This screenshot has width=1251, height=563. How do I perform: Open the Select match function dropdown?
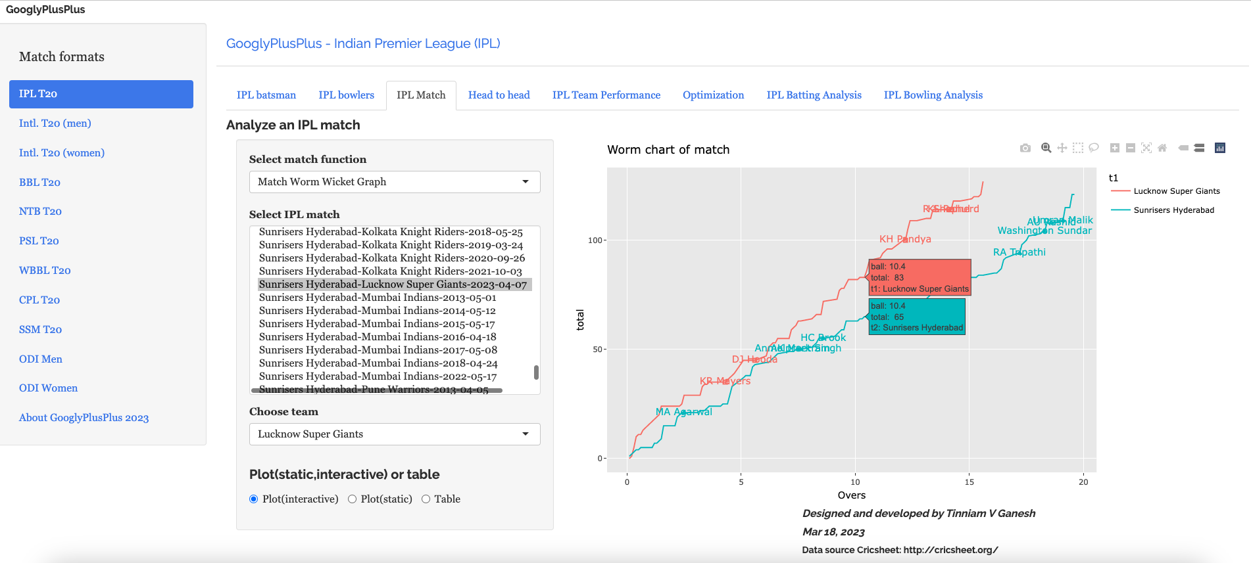coord(395,182)
